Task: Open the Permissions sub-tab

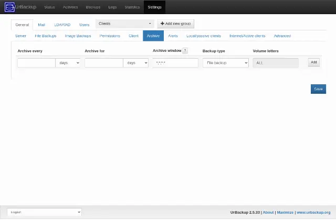Action: [x=110, y=36]
